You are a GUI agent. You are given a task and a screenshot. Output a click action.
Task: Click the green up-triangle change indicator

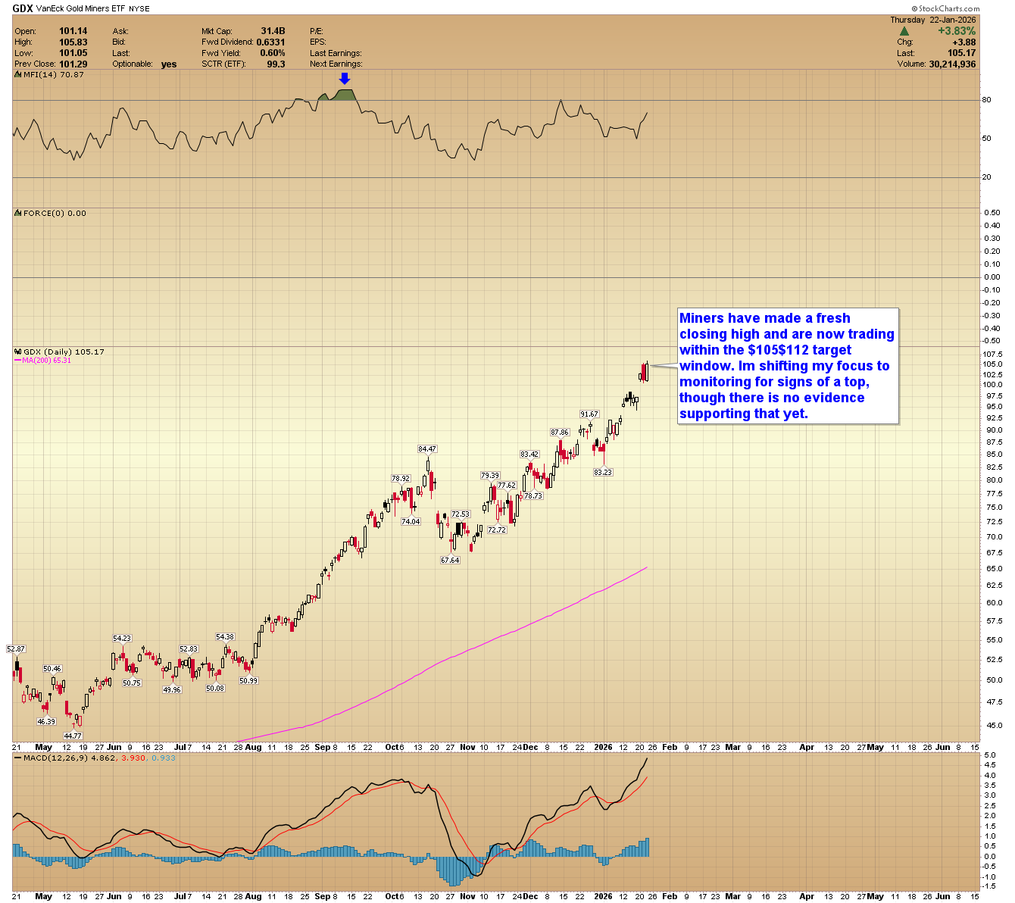(x=904, y=31)
